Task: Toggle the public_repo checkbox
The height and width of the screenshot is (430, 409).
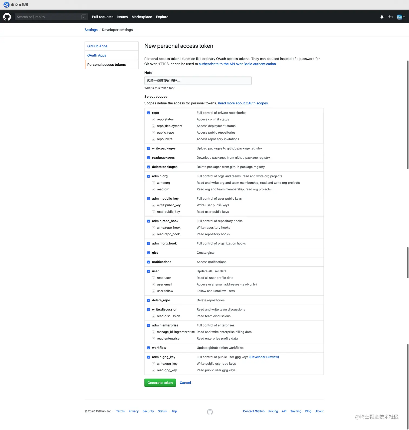Action: (153, 133)
